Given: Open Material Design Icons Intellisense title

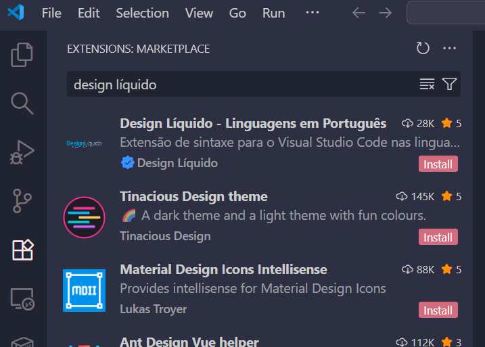Looking at the screenshot, I should [x=223, y=269].
